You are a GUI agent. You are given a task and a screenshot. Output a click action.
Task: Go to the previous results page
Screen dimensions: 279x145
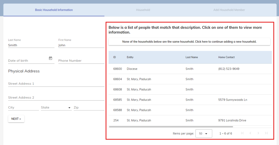click(x=250, y=133)
